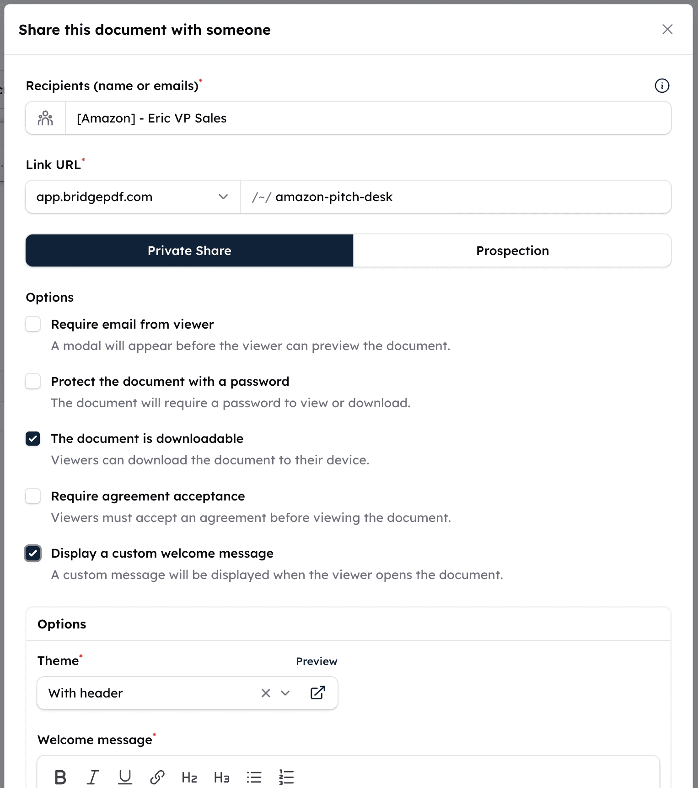Apply underline formatting in the editor
Image resolution: width=698 pixels, height=788 pixels.
(125, 777)
